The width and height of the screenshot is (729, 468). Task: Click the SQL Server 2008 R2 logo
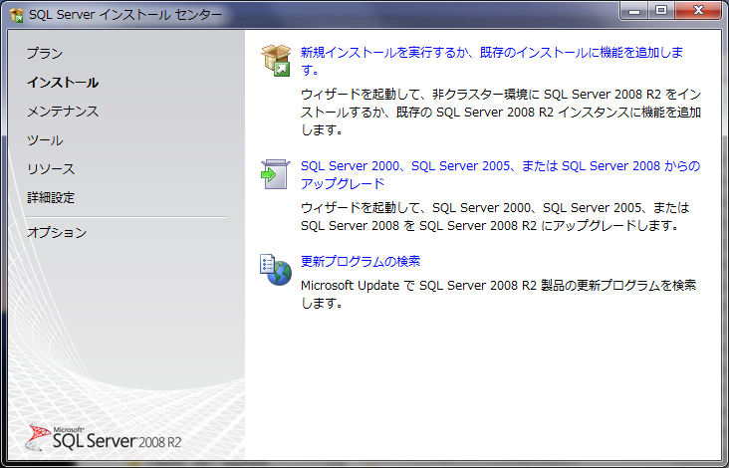tap(106, 437)
